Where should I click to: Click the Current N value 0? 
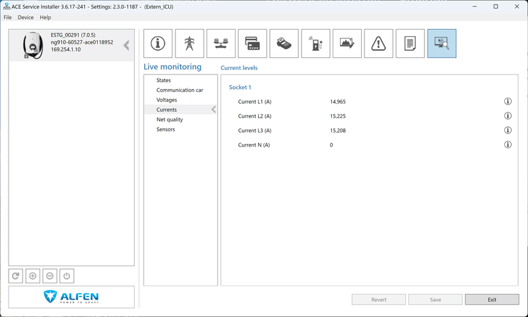[331, 145]
